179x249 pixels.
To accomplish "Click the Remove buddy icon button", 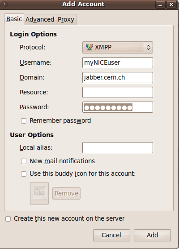I will (x=66, y=193).
